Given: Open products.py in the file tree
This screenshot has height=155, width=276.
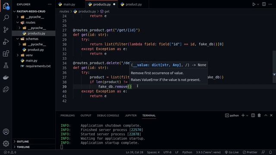Looking at the screenshot, I should coord(34,33).
